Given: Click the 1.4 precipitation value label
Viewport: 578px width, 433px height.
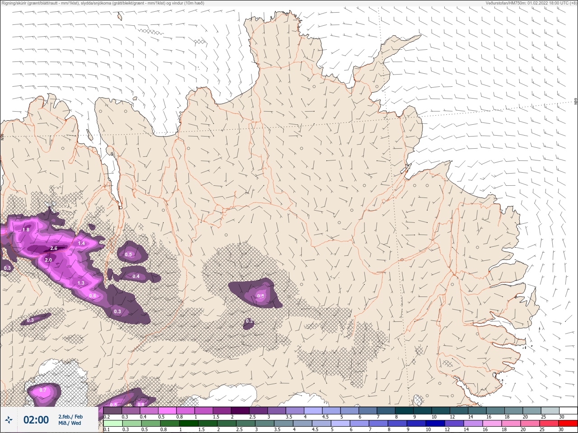Looking at the screenshot, I should pos(81,244).
